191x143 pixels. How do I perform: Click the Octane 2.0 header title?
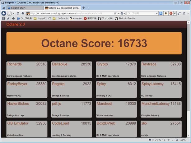[x=16, y=24]
